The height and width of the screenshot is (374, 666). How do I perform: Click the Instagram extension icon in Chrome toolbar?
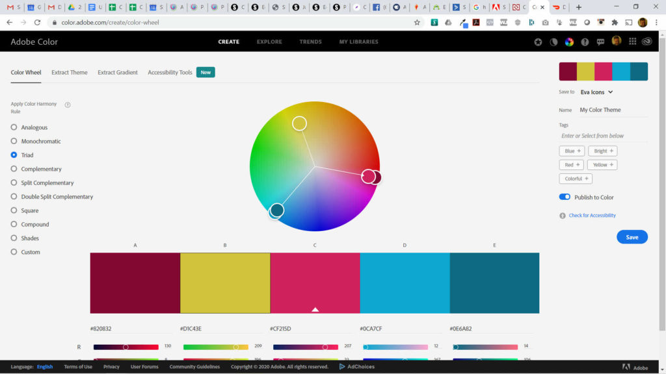[x=600, y=23]
